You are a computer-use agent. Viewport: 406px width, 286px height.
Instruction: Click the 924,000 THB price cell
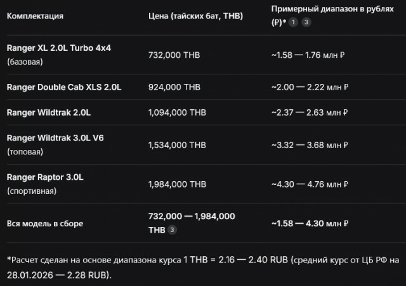click(173, 86)
